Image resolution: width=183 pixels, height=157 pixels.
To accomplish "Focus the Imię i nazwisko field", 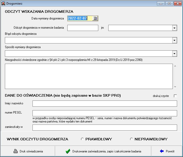I will click(x=104, y=103).
